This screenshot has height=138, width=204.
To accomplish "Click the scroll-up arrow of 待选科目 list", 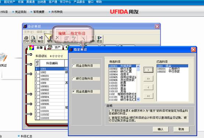I will click(138, 66).
